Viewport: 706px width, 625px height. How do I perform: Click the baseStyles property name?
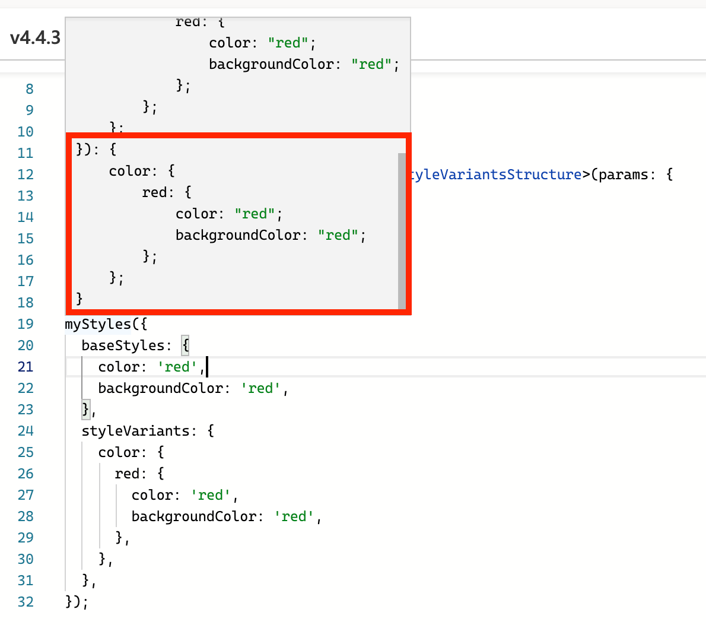123,345
